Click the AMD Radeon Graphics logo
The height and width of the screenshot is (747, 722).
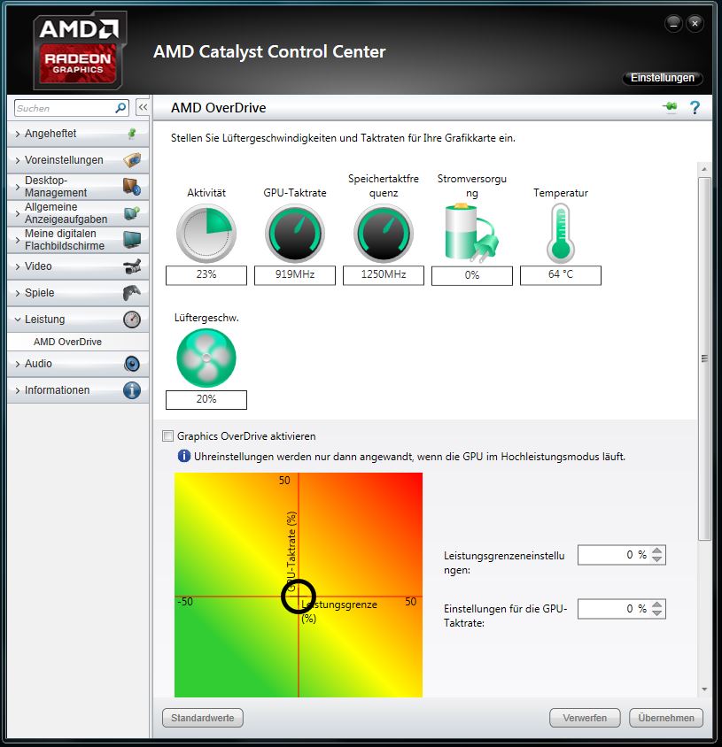(79, 50)
